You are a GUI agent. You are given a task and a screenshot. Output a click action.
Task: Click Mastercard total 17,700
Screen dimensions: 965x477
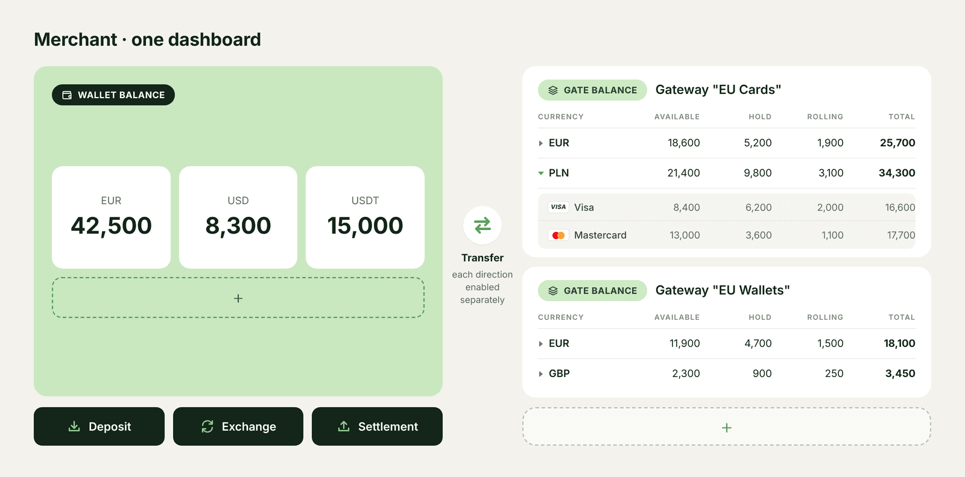coord(901,235)
